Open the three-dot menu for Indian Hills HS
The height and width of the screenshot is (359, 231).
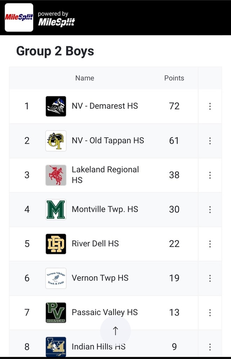point(210,347)
